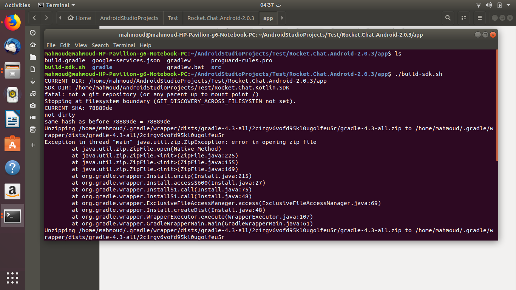This screenshot has width=516, height=290.
Task: Select the AndroidStudioProjects path segment
Action: click(x=129, y=18)
